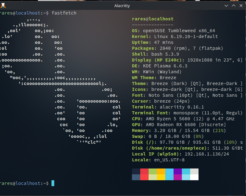Click the Font line 'Noto Sans (10pt)'
Viewport: 246px width, 196px height.
pyautogui.click(x=170, y=95)
